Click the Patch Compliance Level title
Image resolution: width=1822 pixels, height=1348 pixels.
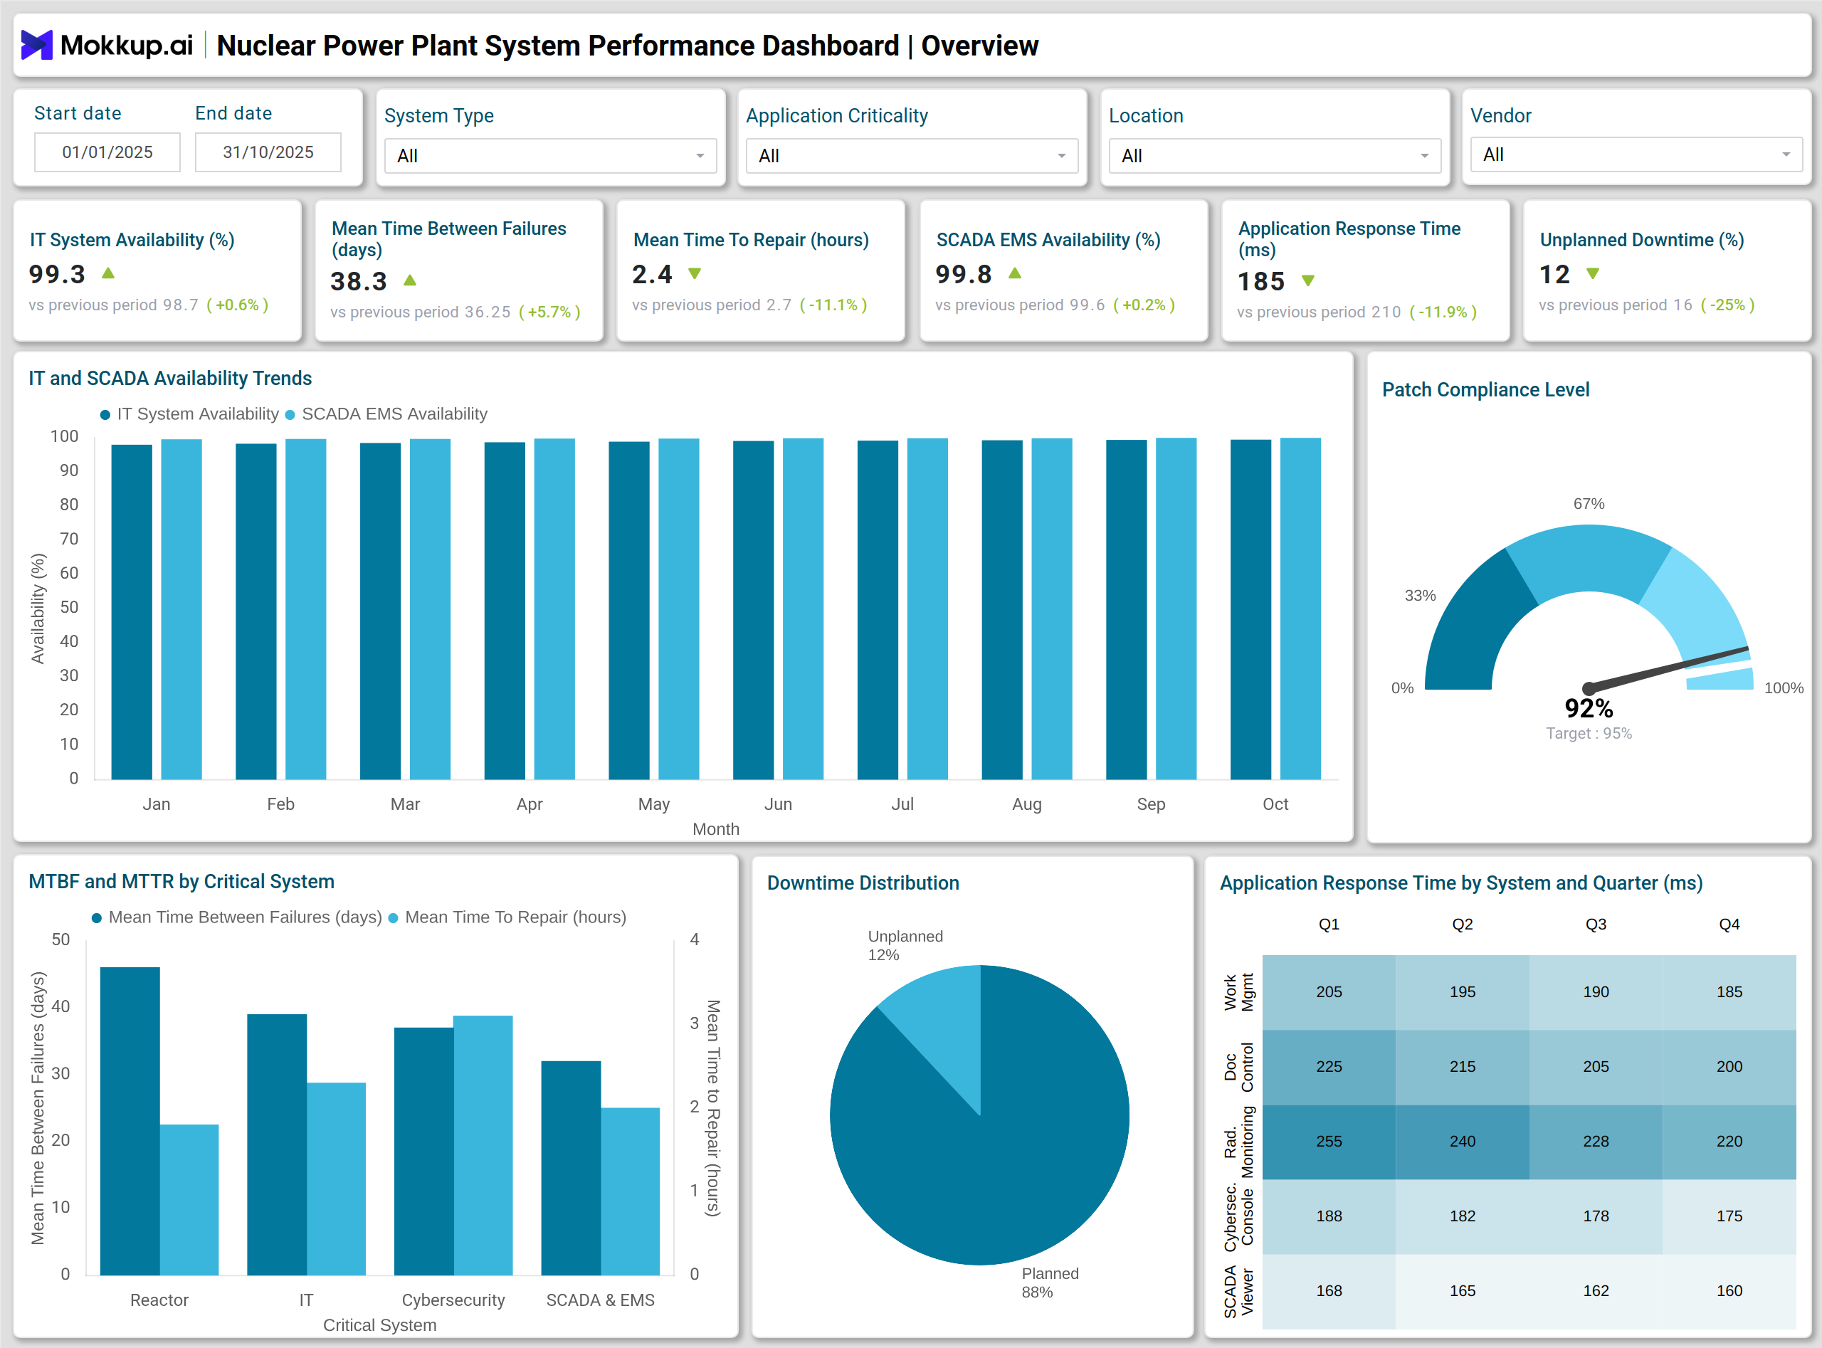coord(1486,390)
